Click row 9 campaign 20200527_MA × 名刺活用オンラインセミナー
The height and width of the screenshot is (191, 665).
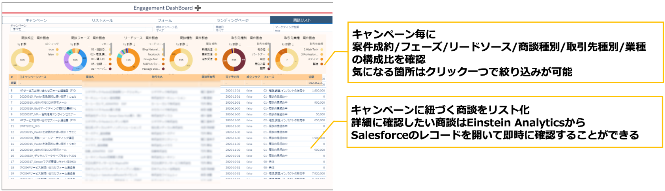click(47, 114)
